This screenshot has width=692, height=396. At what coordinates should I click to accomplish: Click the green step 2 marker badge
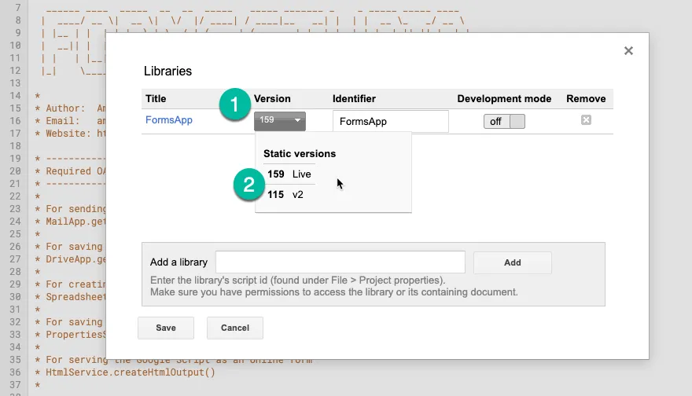coord(248,185)
